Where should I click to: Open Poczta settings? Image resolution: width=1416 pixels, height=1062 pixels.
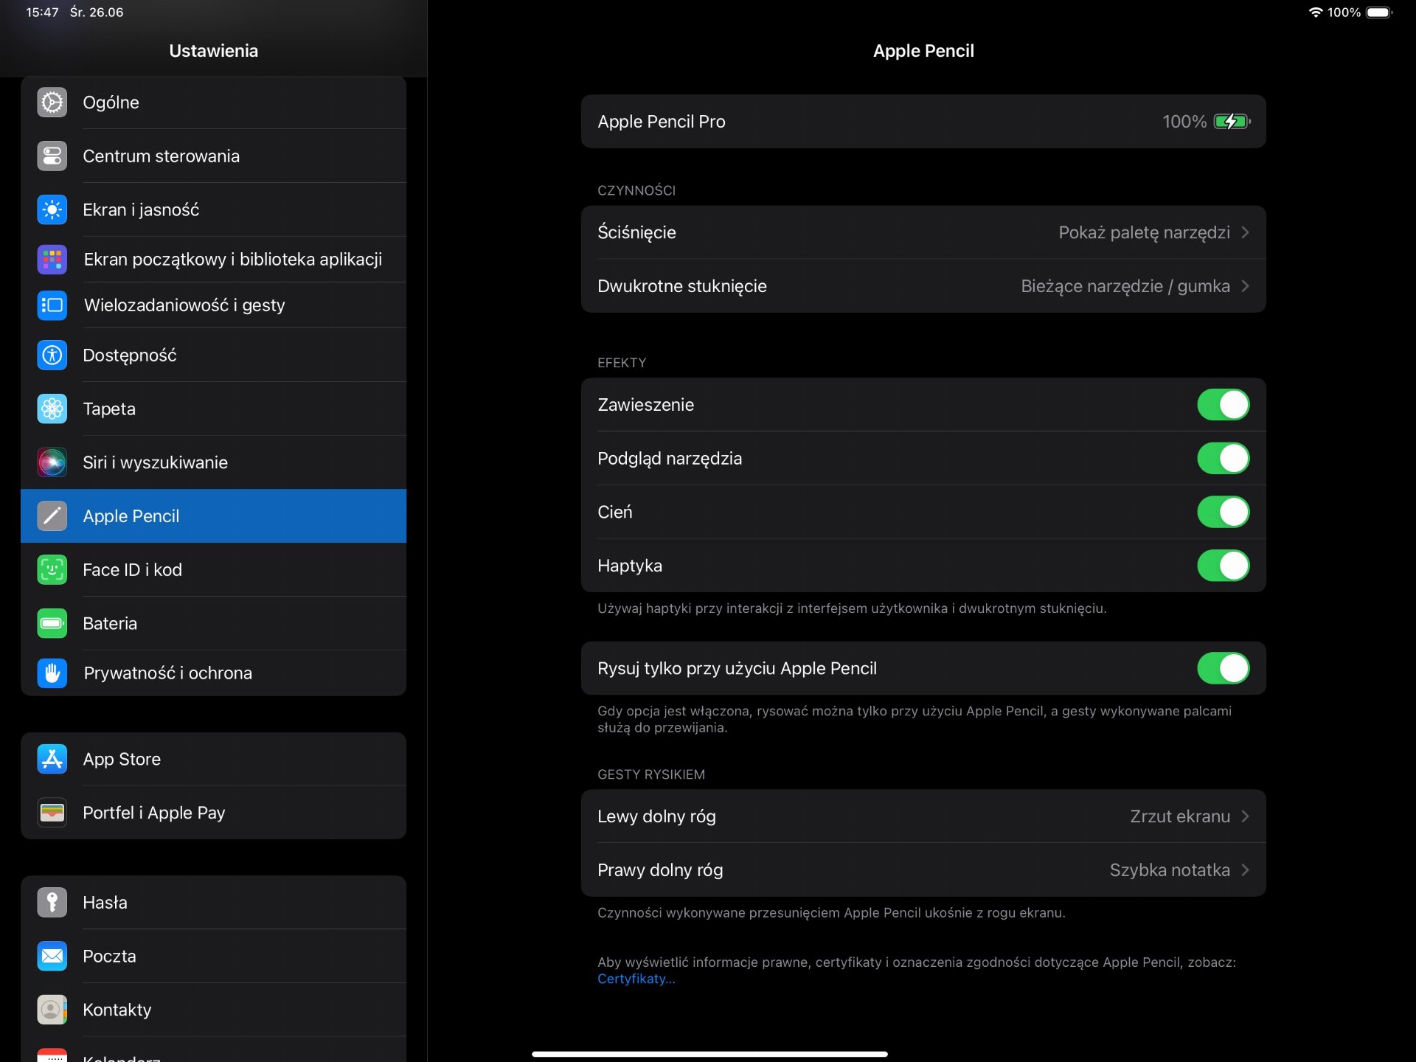coord(213,957)
